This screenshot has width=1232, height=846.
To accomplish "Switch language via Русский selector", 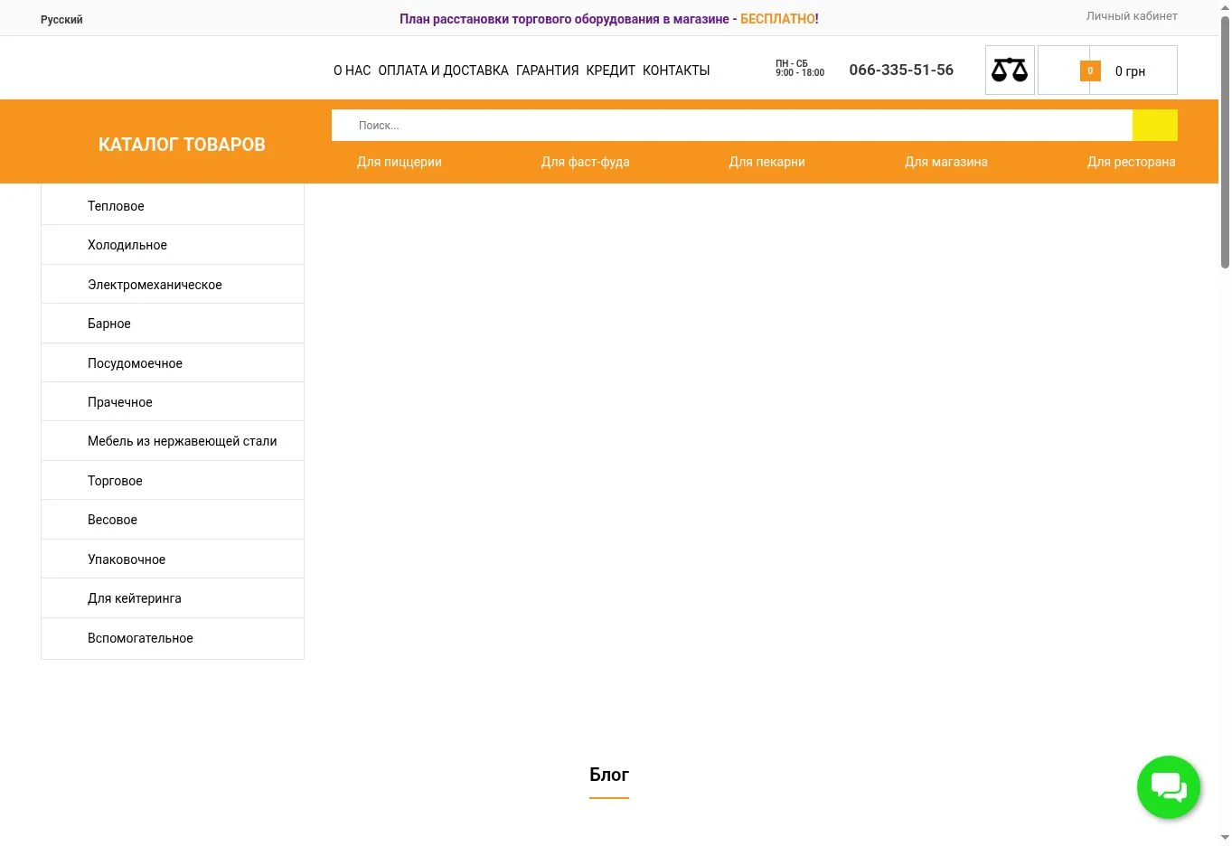I will point(61,19).
